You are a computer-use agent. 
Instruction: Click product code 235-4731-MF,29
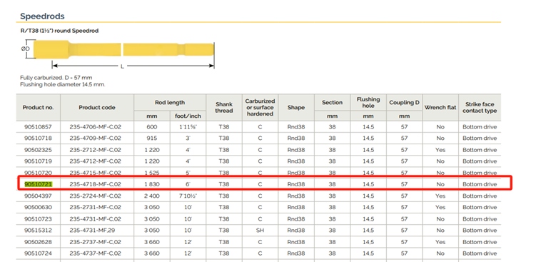(x=92, y=231)
